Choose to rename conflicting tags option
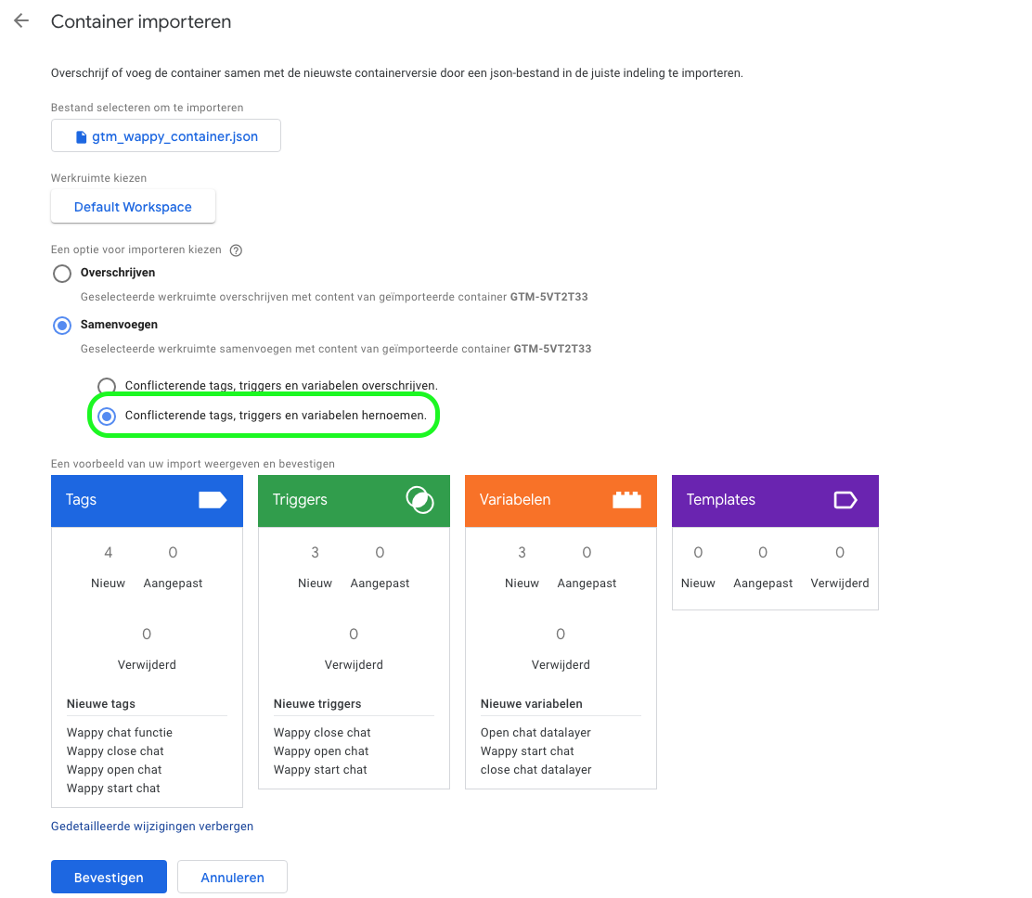This screenshot has height=898, width=1032. (x=107, y=417)
